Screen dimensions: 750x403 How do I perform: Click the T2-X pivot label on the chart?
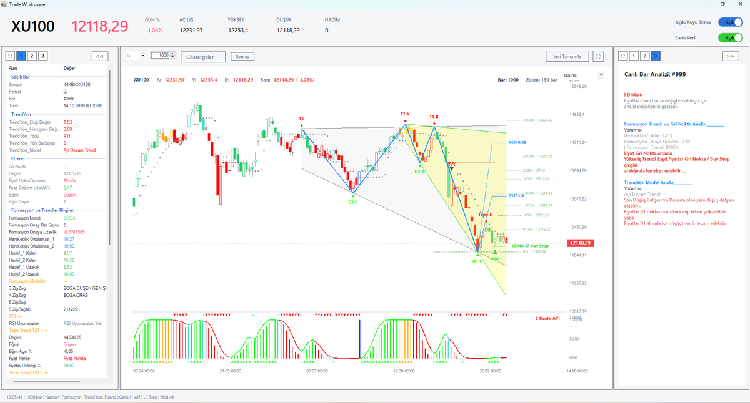coord(406,114)
